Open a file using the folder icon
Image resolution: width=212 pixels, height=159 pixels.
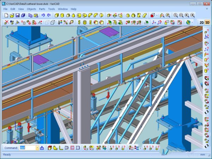[12, 15]
